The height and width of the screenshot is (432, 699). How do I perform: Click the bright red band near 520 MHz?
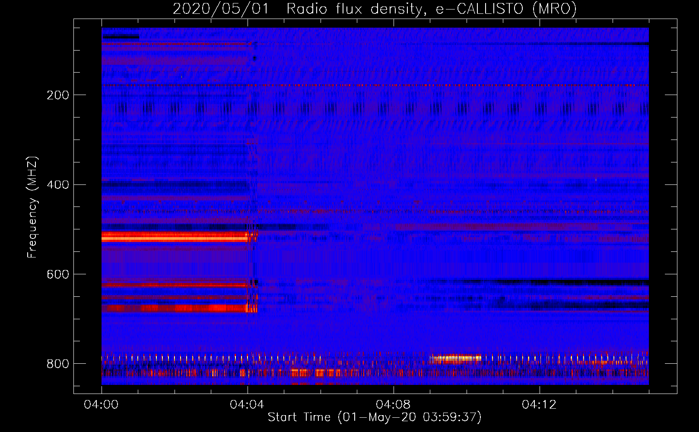point(175,236)
